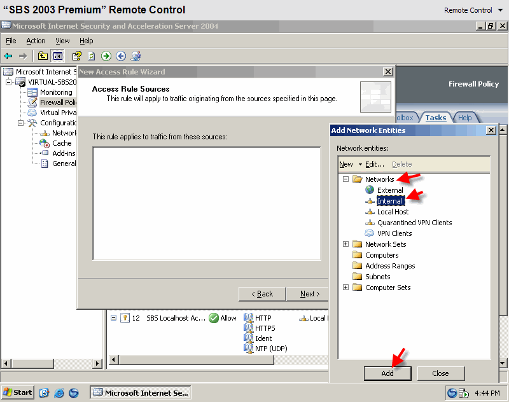Click the Subnets folder icon
This screenshot has height=402, width=509.
point(357,277)
